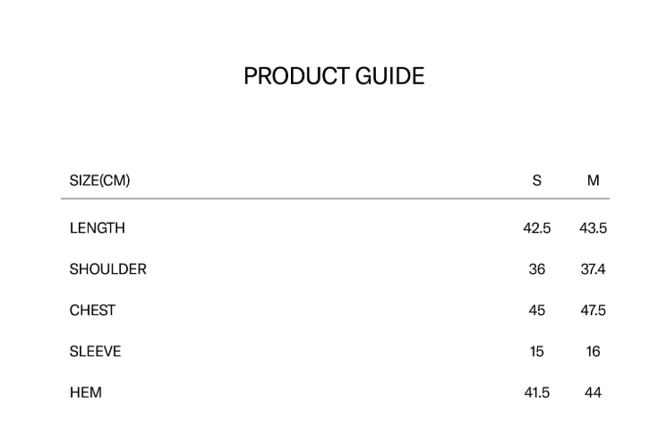
Task: Click the PRODUCT GUIDE heading
Action: 334,76
